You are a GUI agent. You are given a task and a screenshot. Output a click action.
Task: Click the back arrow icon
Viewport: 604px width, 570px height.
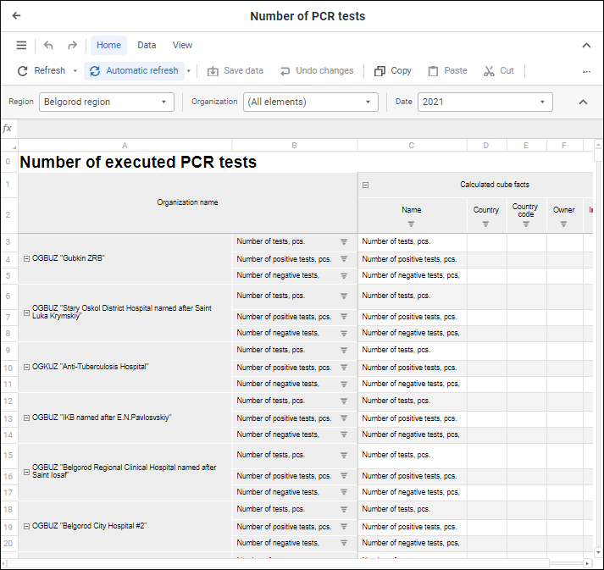(x=16, y=16)
